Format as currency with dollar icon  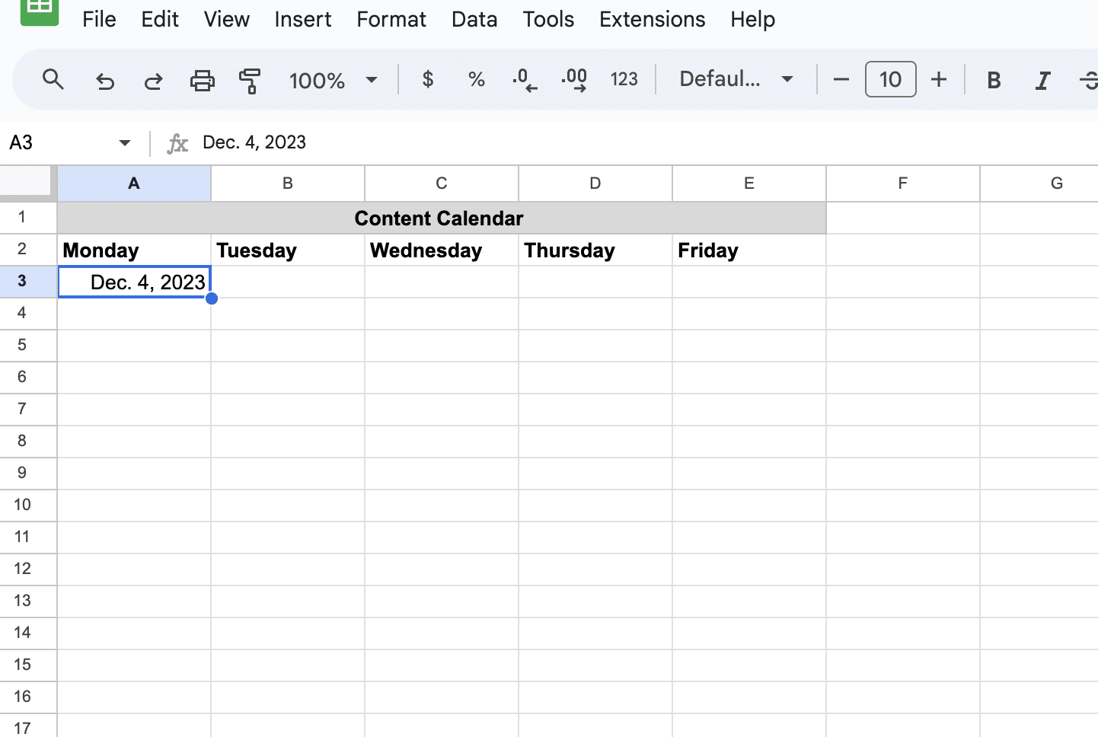[x=428, y=79]
